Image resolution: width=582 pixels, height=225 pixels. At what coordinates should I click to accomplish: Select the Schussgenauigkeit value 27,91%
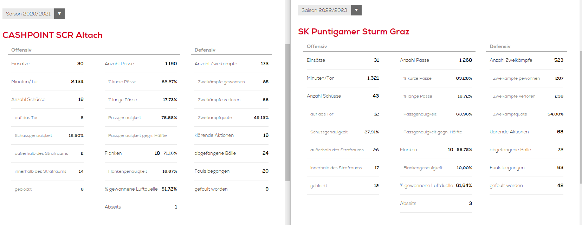[x=372, y=132]
